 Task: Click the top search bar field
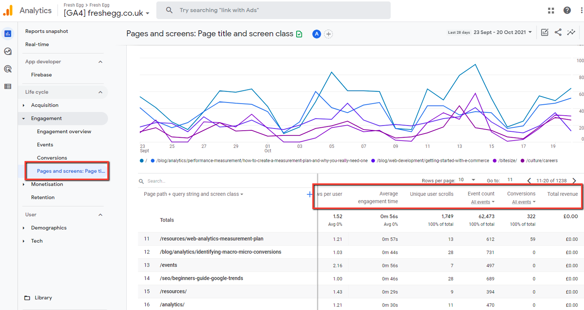tap(273, 10)
